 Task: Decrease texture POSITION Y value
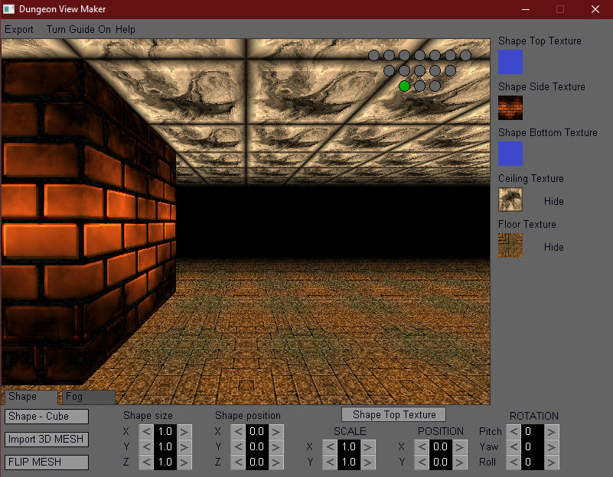pos(422,462)
